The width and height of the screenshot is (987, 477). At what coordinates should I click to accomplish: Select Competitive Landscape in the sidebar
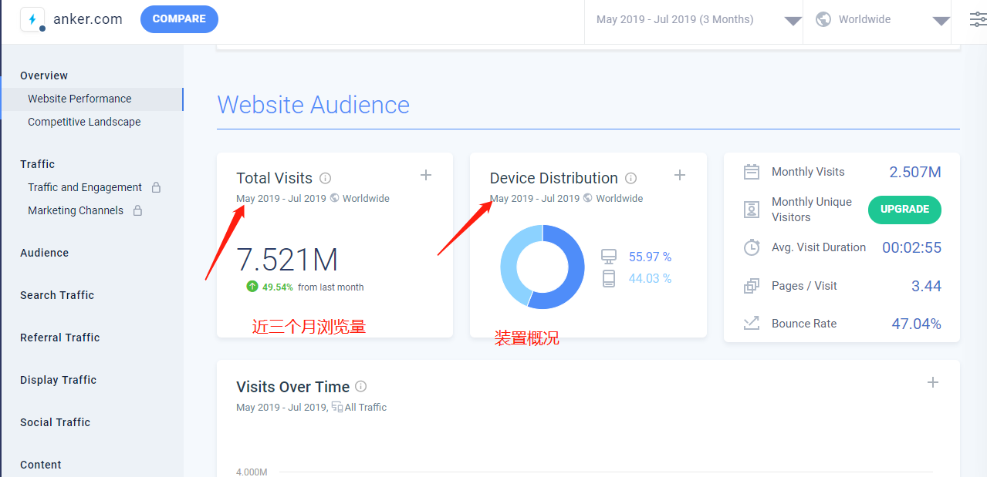84,122
